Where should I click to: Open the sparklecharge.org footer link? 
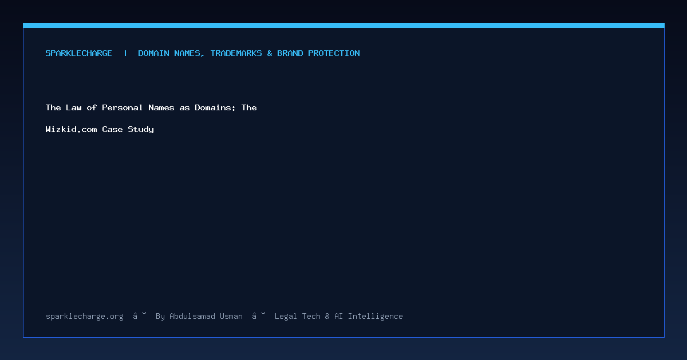[x=85, y=316]
